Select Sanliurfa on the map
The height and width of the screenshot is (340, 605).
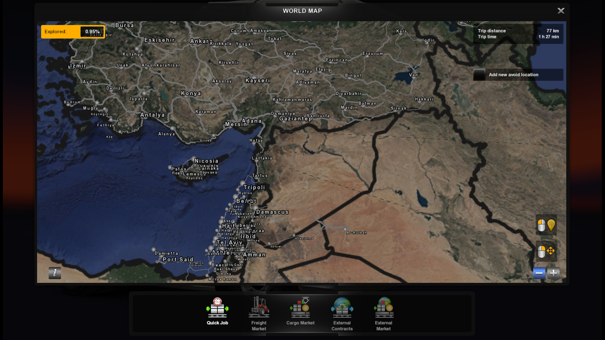point(318,116)
